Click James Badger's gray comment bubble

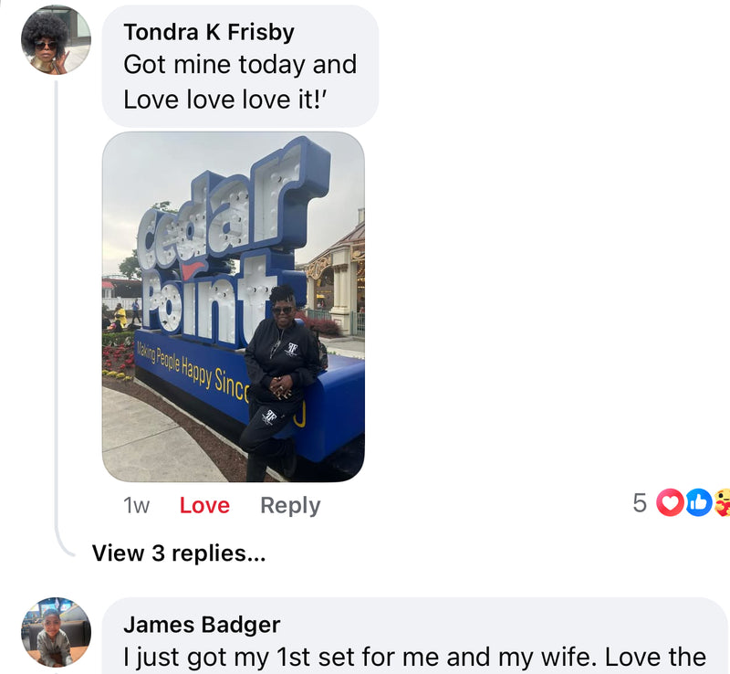click(x=414, y=636)
